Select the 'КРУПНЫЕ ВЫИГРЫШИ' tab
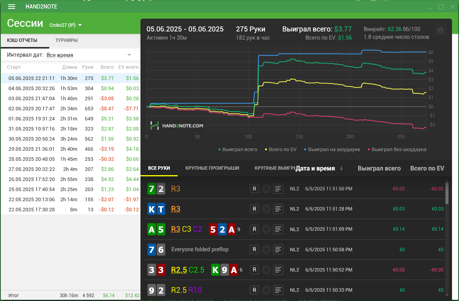The height and width of the screenshot is (301, 459). pyautogui.click(x=275, y=168)
